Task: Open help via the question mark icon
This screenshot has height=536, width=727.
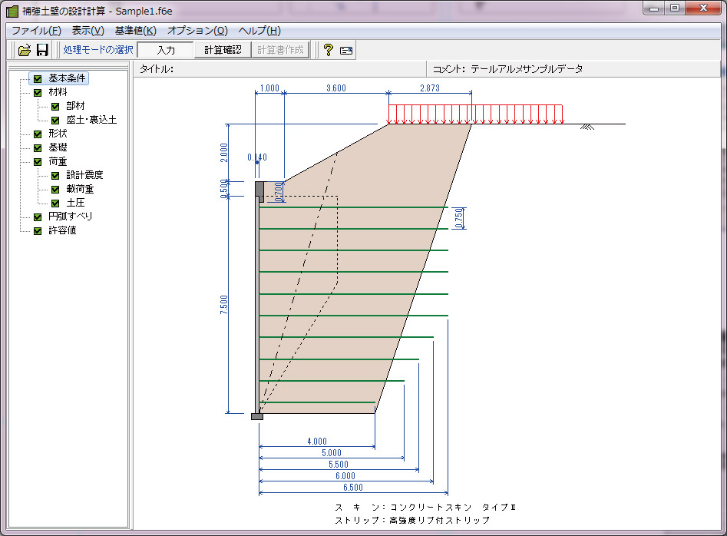Action: (x=329, y=50)
